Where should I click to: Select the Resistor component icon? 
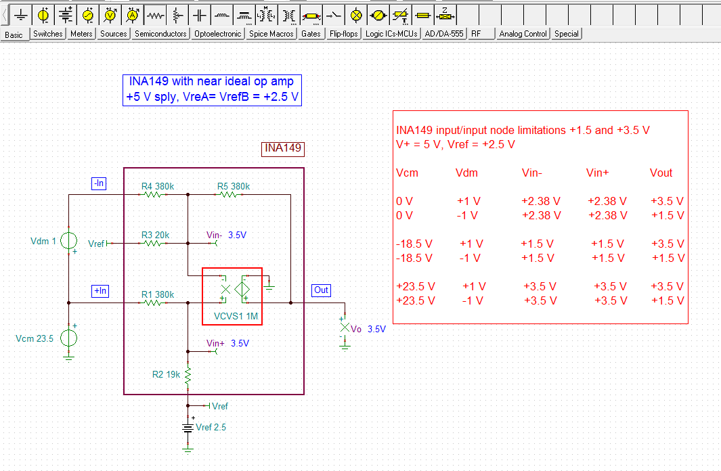click(155, 15)
